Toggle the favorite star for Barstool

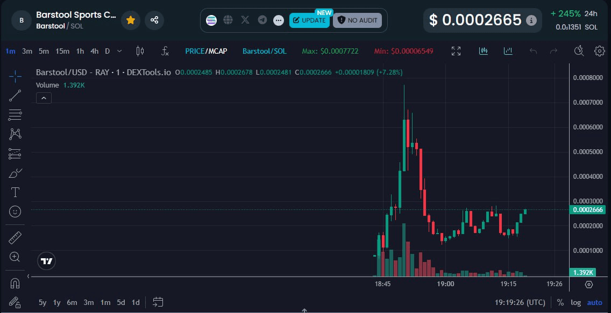(131, 20)
